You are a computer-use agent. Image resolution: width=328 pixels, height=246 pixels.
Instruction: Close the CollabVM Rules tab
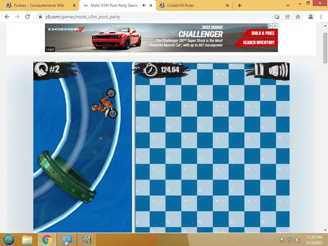[227, 5]
